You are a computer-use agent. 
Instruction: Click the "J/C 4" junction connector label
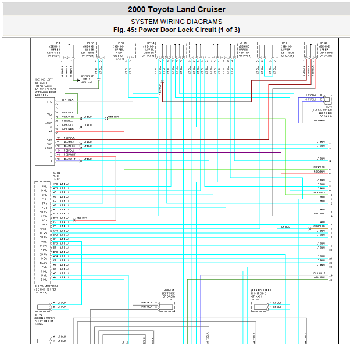(x=57, y=43)
